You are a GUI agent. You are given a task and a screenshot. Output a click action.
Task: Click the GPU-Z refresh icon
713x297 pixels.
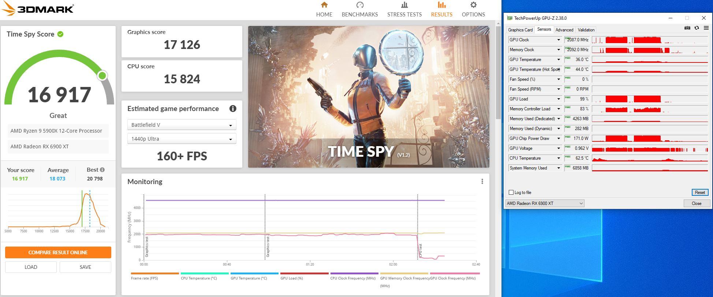pyautogui.click(x=697, y=28)
